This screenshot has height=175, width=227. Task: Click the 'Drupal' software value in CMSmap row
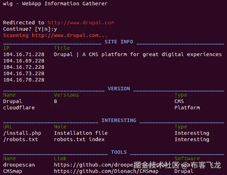(x=184, y=171)
